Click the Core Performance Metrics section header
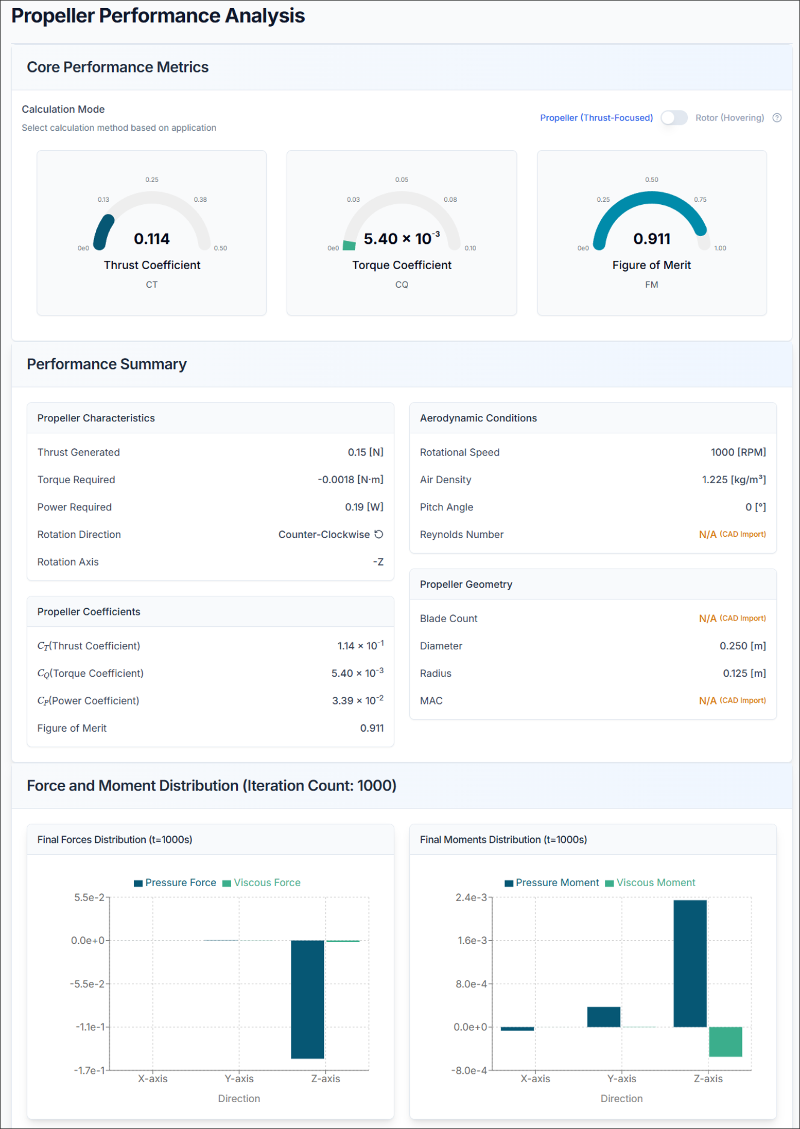The height and width of the screenshot is (1129, 800). [x=117, y=67]
